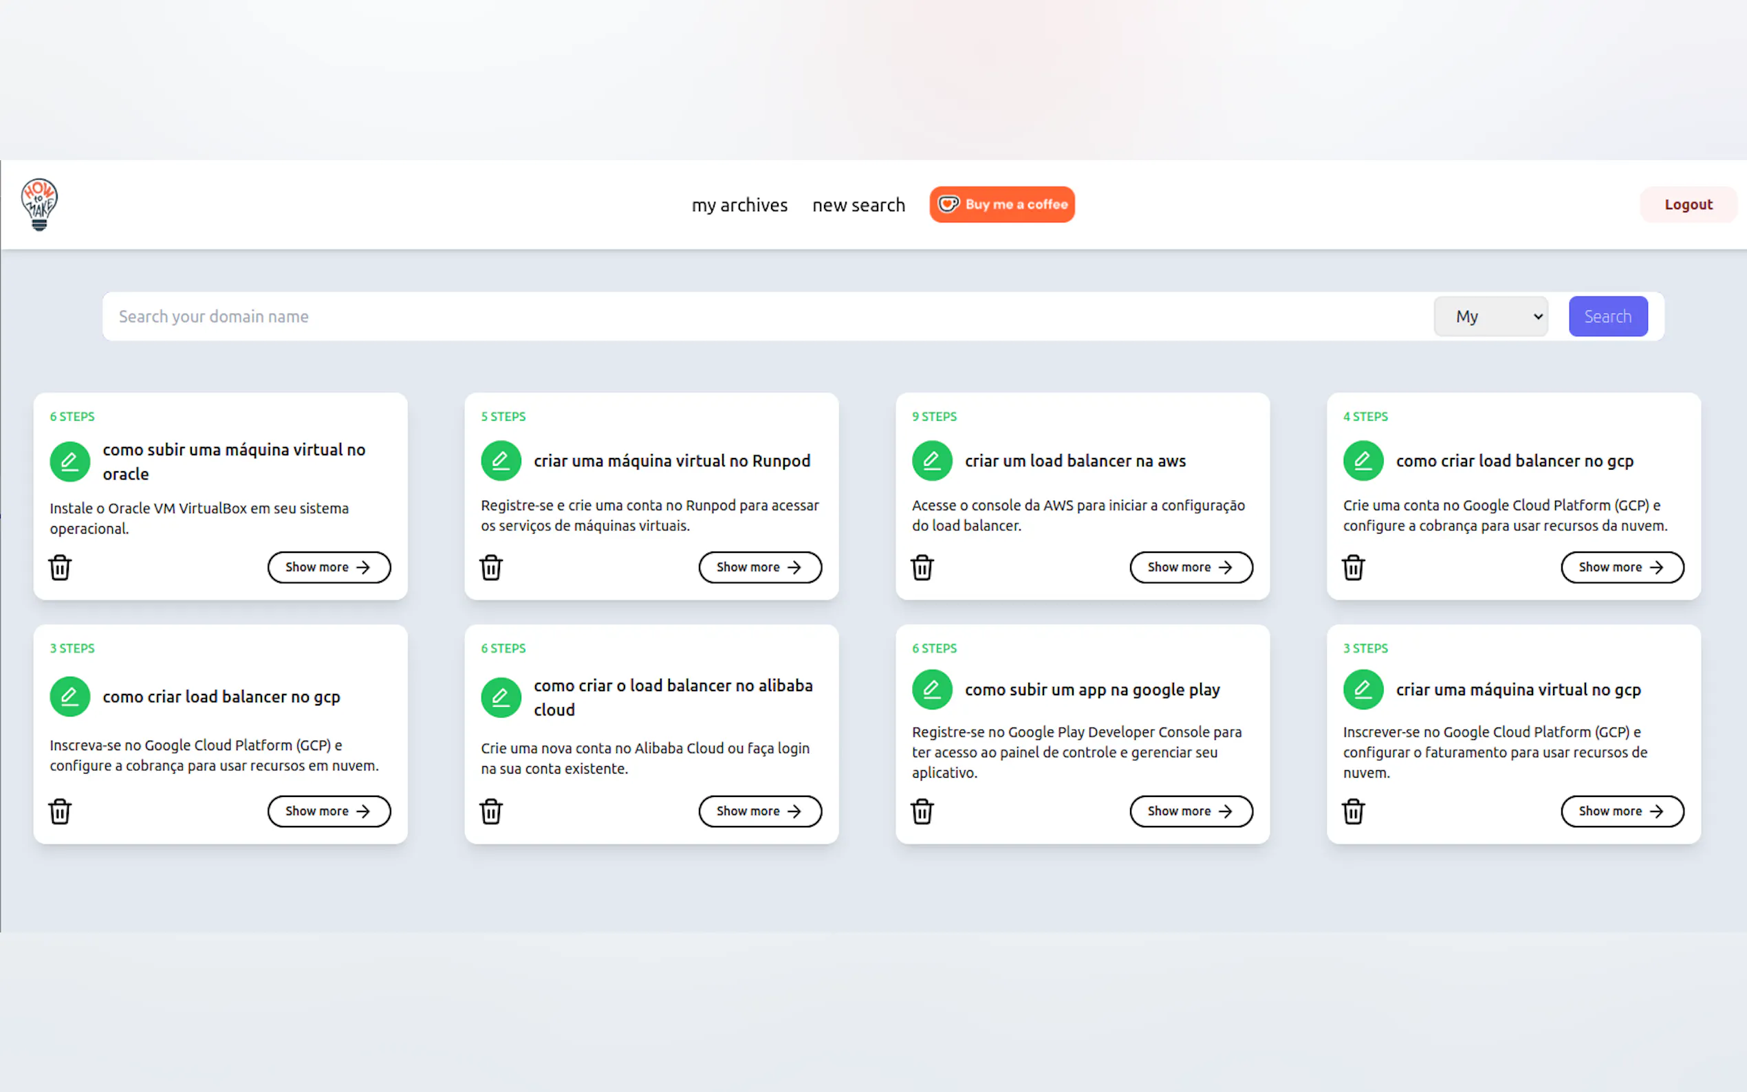Screen dimensions: 1747x1092
Task: Click trash icon on AWS load balancer card
Action: tap(922, 568)
